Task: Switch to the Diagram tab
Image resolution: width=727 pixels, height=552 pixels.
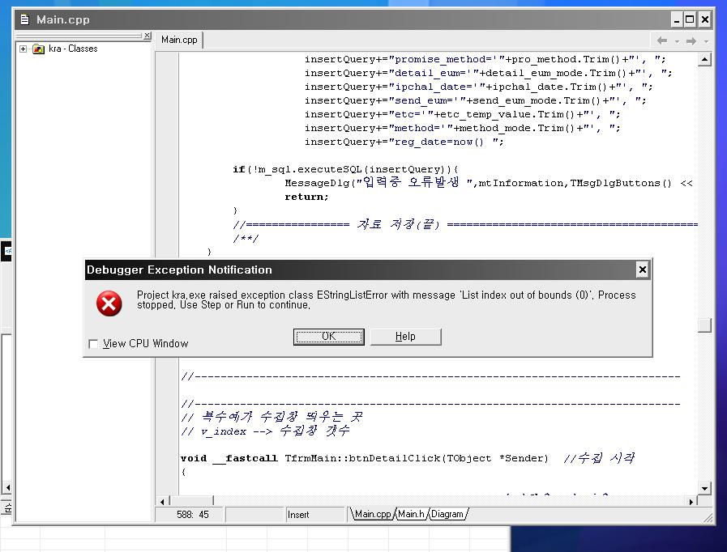Action: click(447, 514)
